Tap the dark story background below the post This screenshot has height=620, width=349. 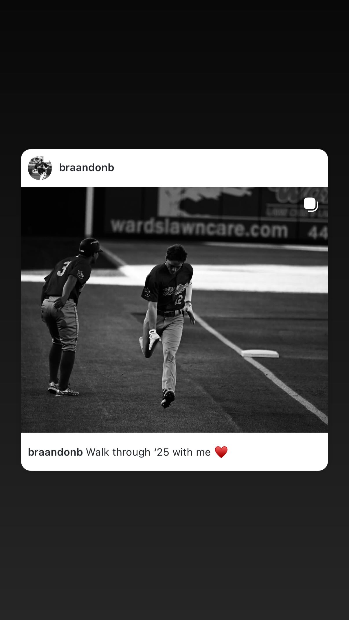174,545
